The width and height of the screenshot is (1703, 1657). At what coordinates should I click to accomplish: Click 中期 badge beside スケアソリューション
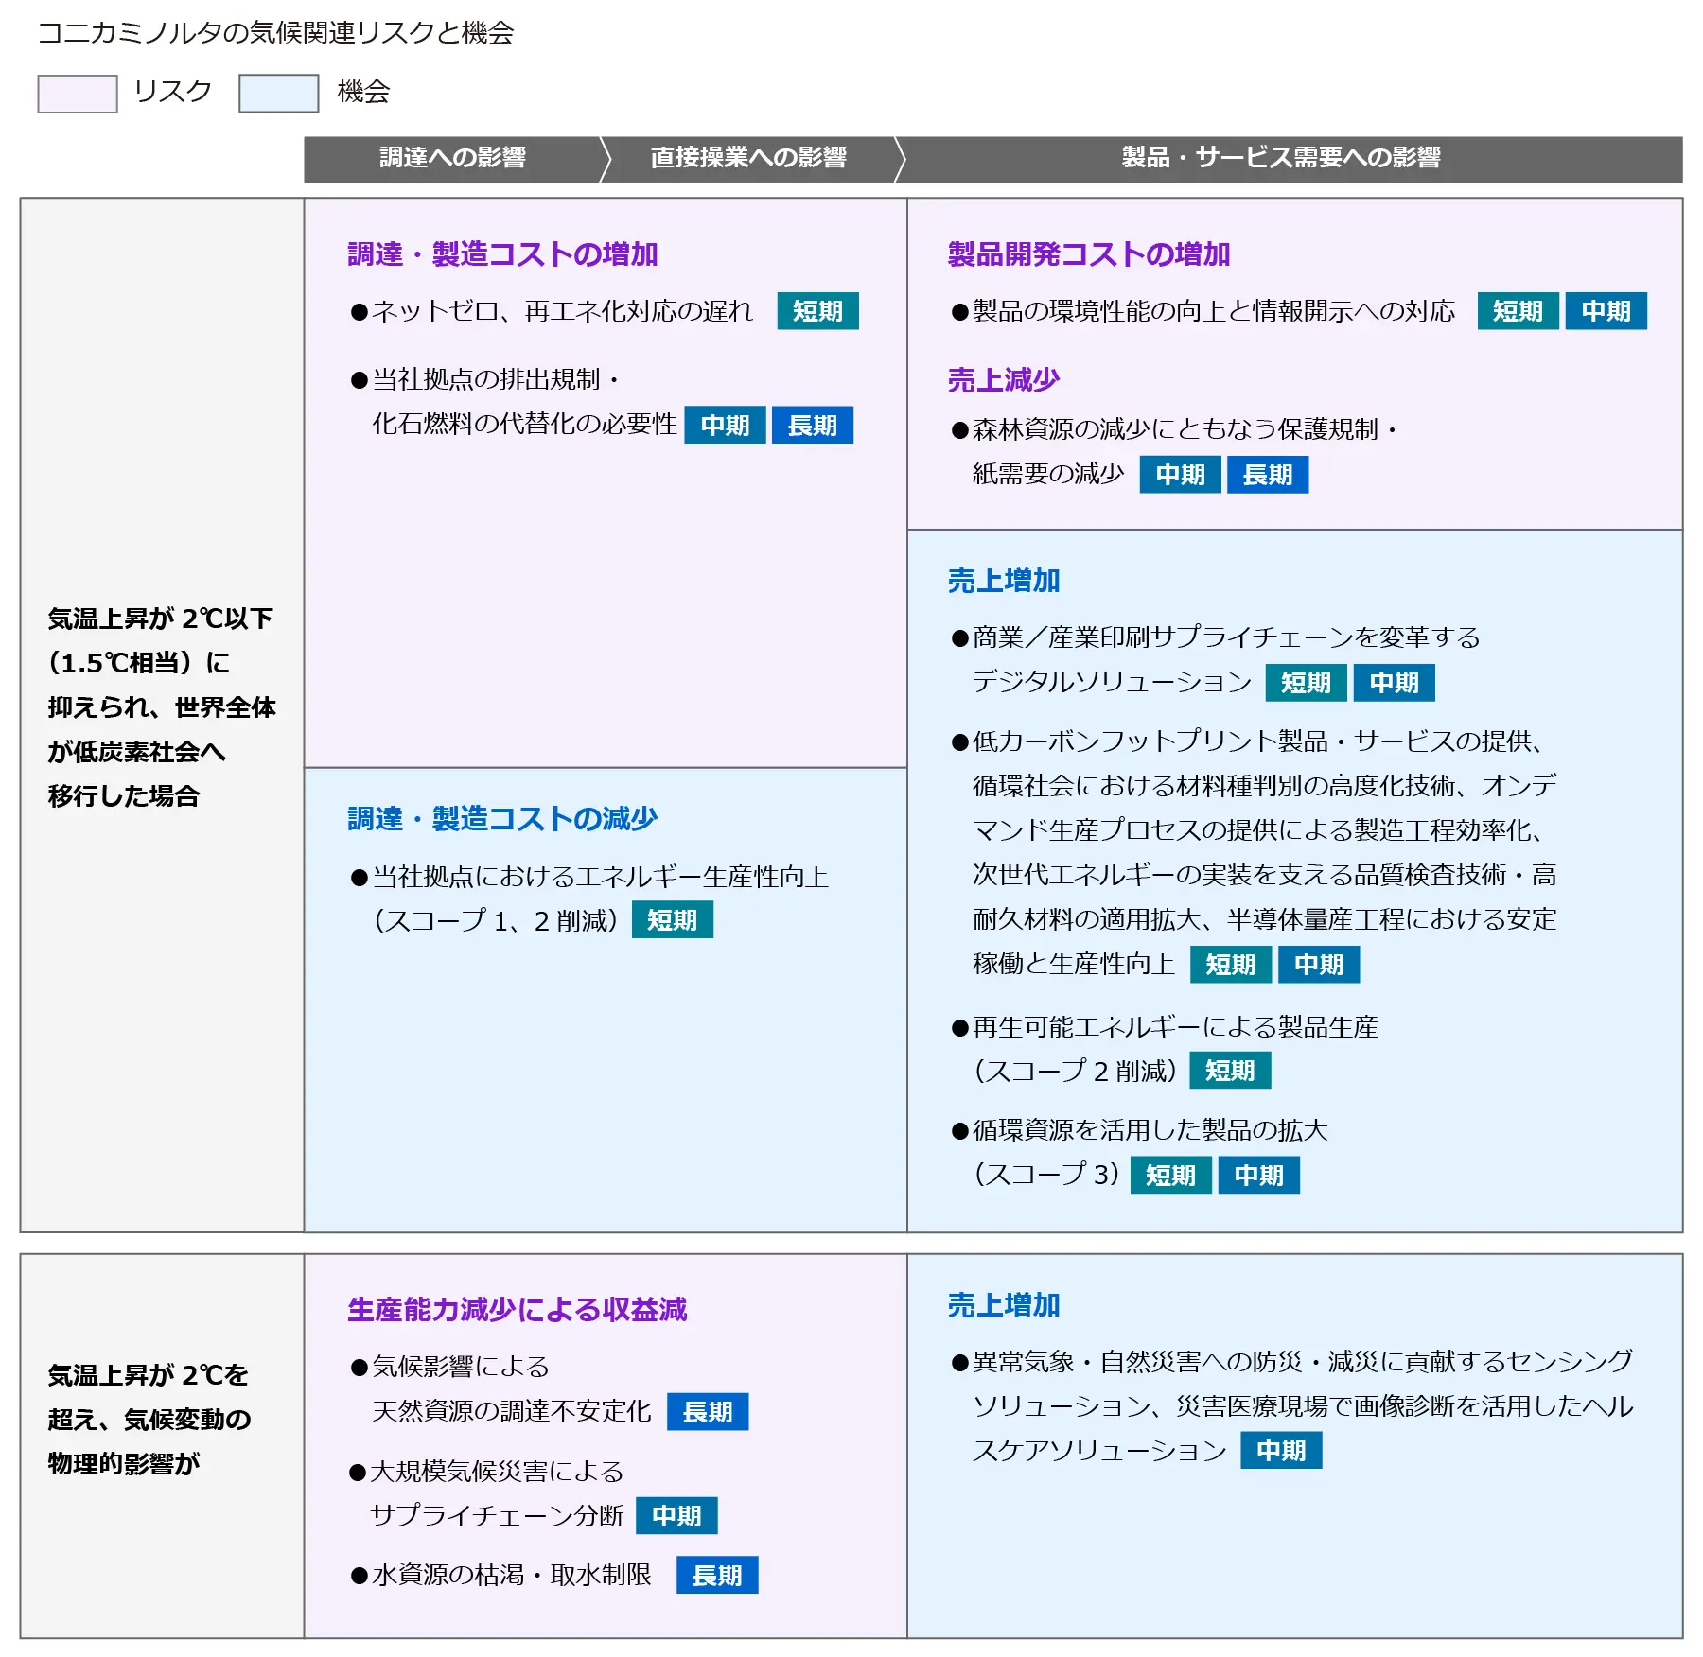1281,1451
